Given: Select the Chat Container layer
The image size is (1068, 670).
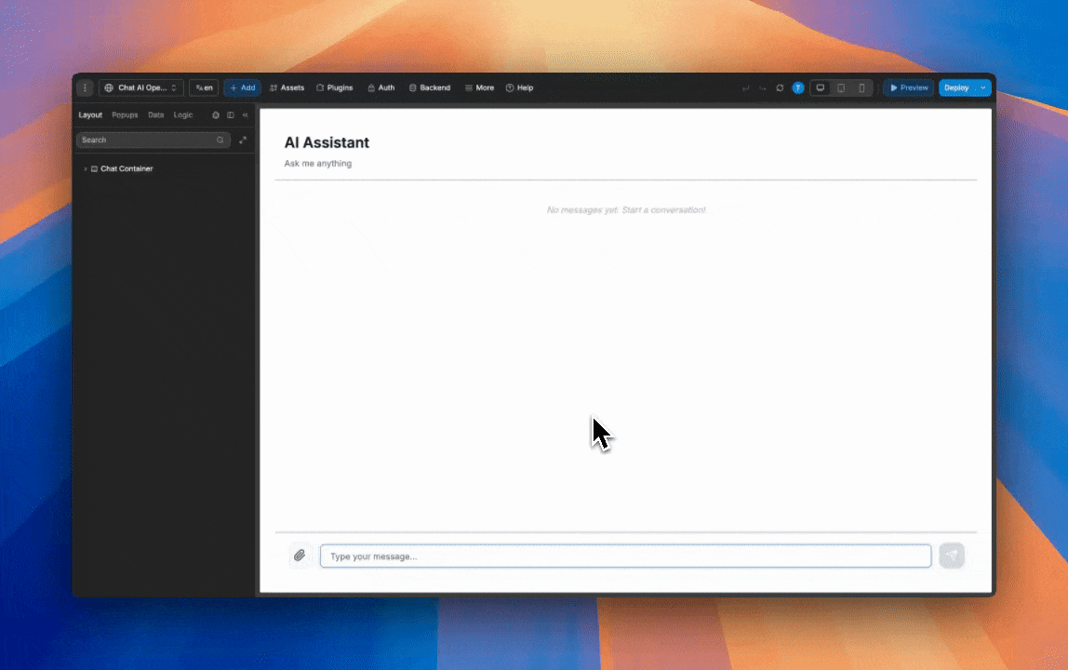Looking at the screenshot, I should coord(127,169).
